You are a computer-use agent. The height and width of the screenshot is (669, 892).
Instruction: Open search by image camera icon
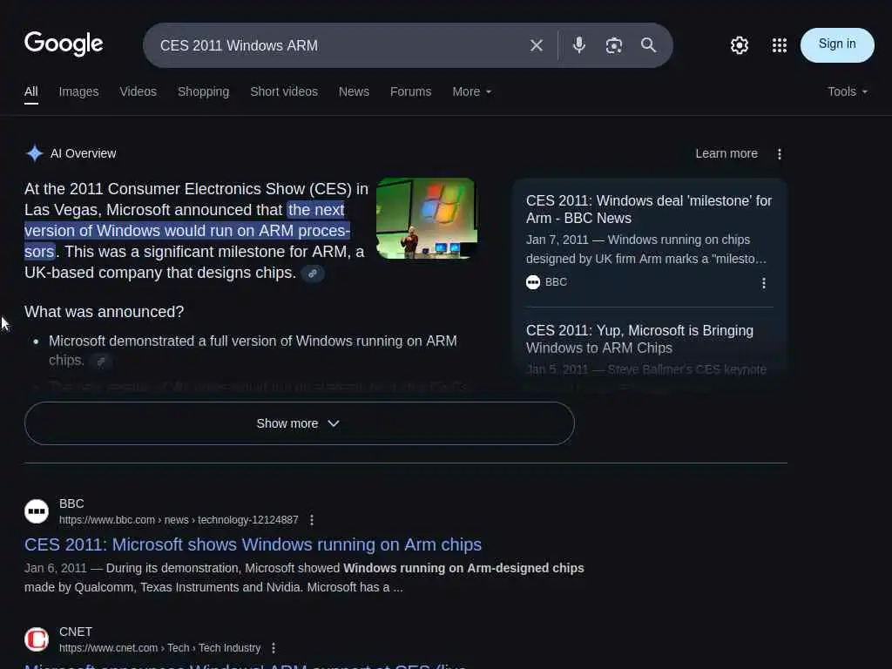tap(613, 45)
